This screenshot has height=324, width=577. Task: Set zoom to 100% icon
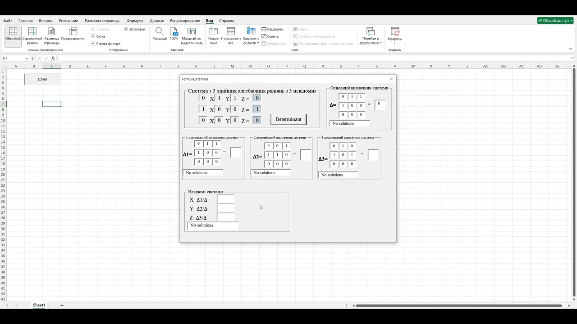click(x=174, y=34)
